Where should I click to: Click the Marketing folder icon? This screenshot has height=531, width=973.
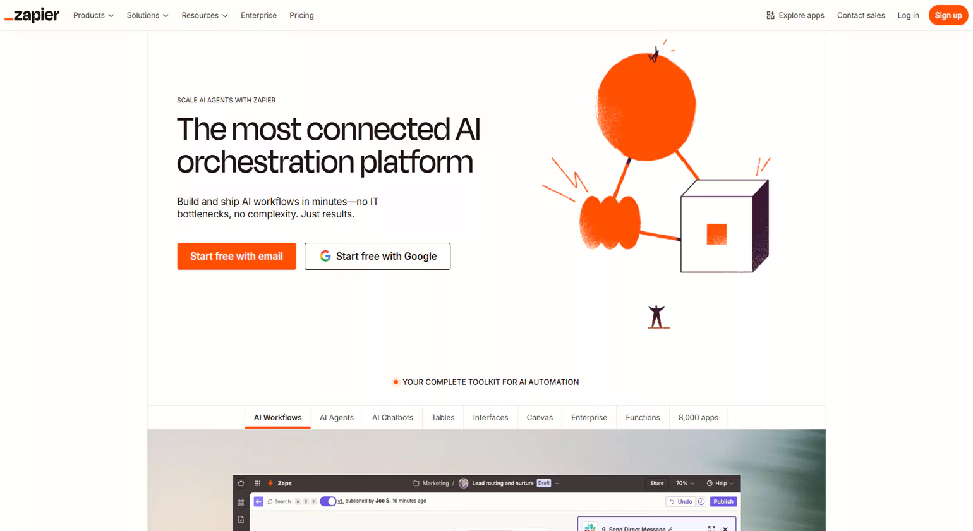[x=416, y=484]
